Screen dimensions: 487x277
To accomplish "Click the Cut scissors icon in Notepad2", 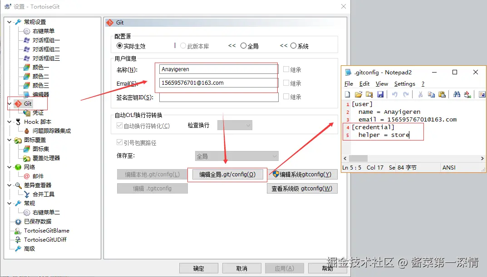I will (x=420, y=94).
